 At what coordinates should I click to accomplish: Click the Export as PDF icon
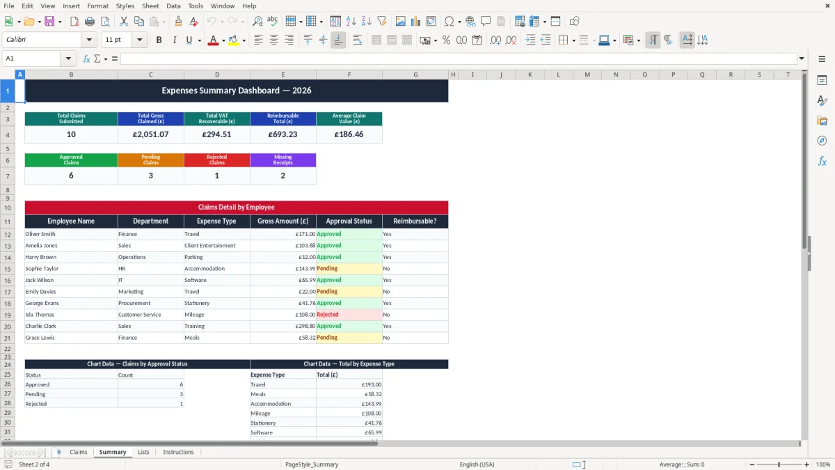coord(74,22)
